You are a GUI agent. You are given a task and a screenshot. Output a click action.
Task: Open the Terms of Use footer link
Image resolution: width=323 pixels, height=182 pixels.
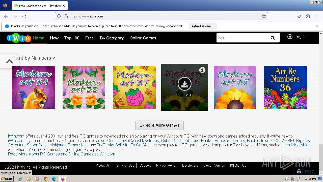coord(124,165)
